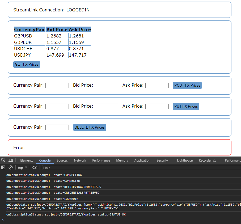Click the Error: label text
Viewport: 241px width, 224px height.
coord(19,147)
